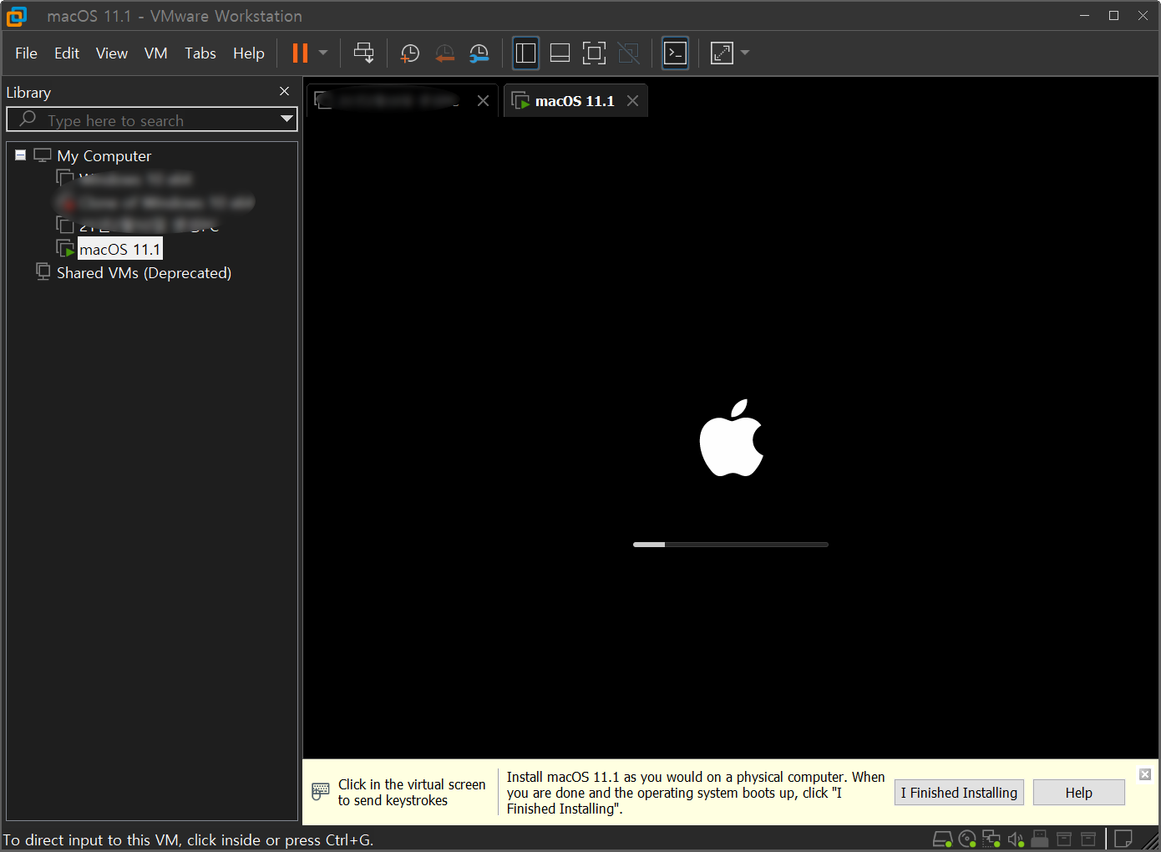Minimize the VMware Workstation window

pyautogui.click(x=1085, y=16)
